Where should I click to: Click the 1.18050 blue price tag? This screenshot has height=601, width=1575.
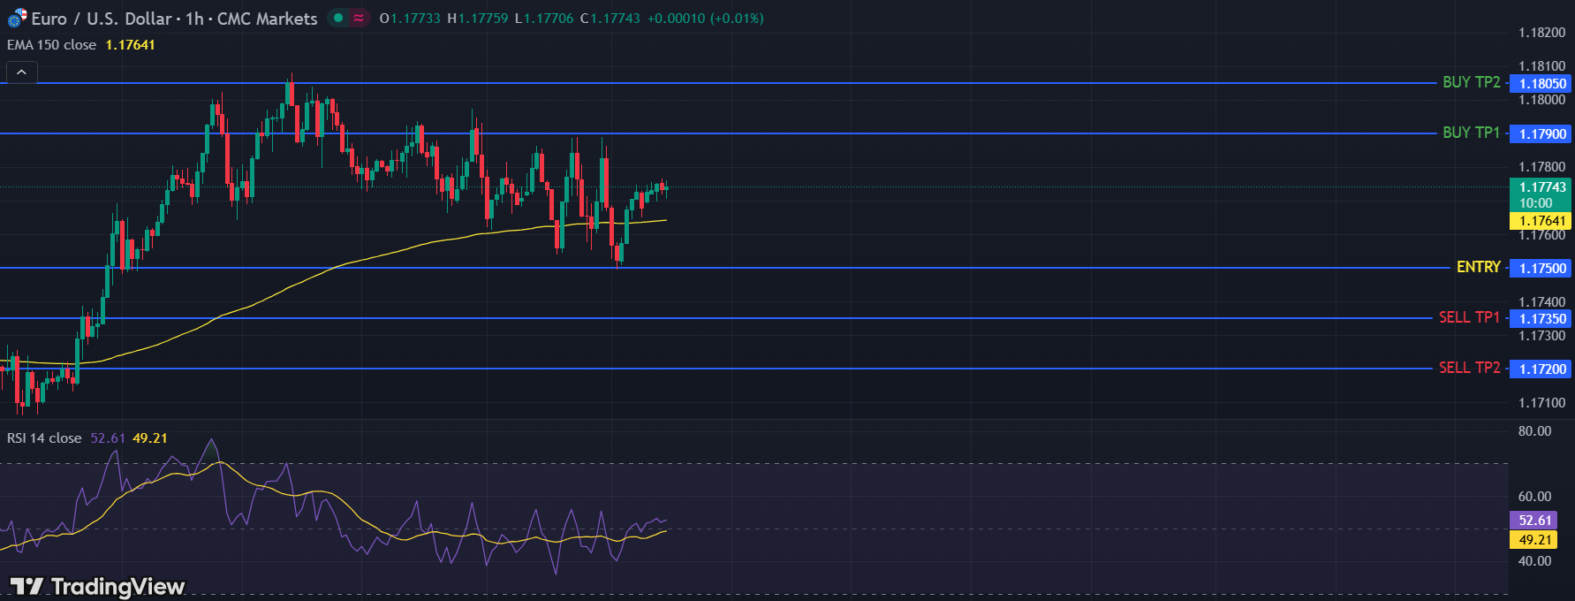(1541, 84)
